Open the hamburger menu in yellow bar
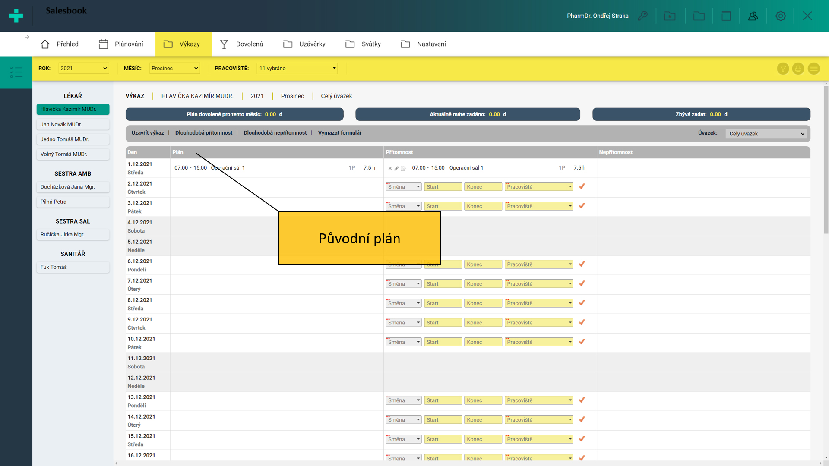 [813, 69]
